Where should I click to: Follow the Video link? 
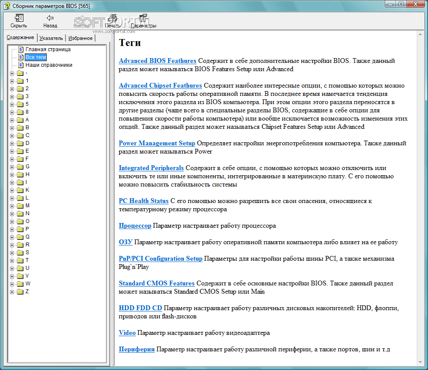click(x=127, y=333)
